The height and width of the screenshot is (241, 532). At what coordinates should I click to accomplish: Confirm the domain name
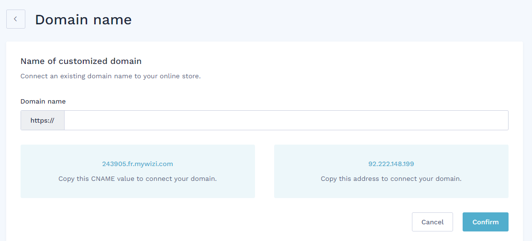pyautogui.click(x=486, y=222)
